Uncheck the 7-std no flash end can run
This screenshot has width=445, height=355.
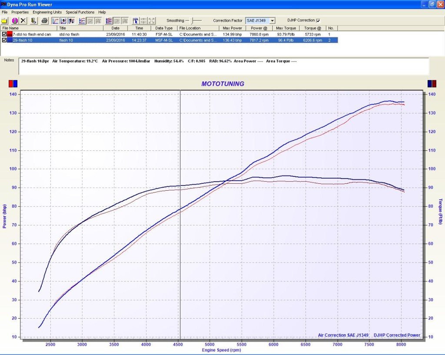(4, 34)
